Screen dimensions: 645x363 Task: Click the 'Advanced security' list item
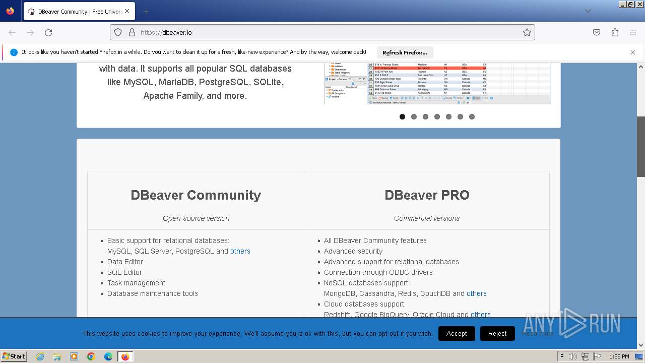point(353,251)
